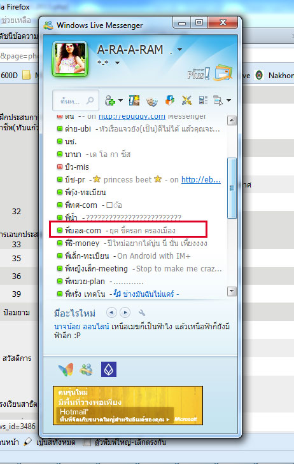The height and width of the screenshot is (464, 294).
Task: Toggle ตัวพิมพ์ใหญ่-เล็กตรงกัน checkbox in Firefox
Action: pos(87,442)
